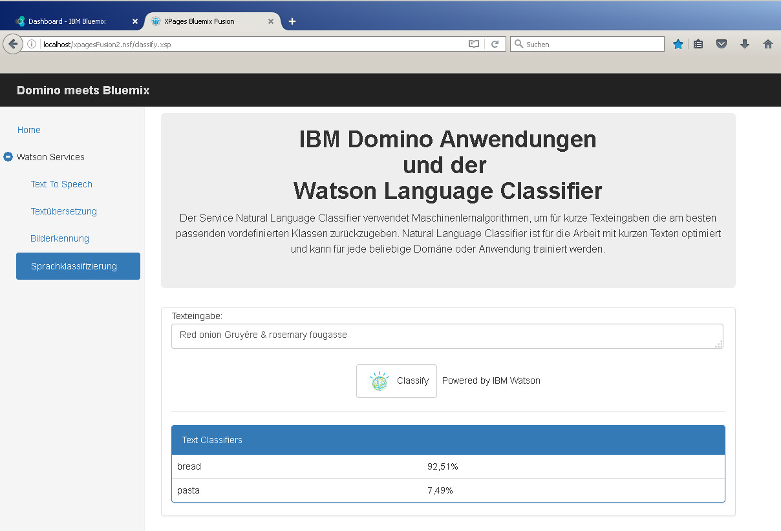
Task: Toggle reader view icon in address bar
Action: (x=474, y=44)
